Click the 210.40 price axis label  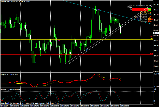[x=156, y=35]
